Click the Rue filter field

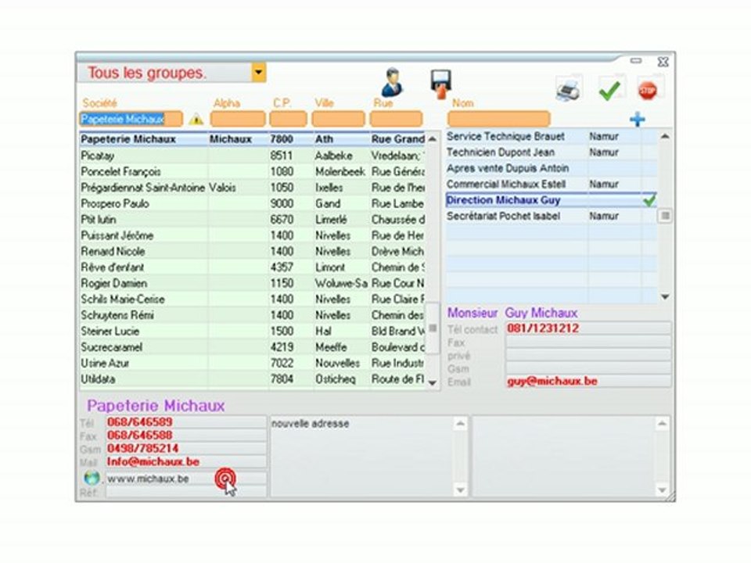pyautogui.click(x=396, y=119)
